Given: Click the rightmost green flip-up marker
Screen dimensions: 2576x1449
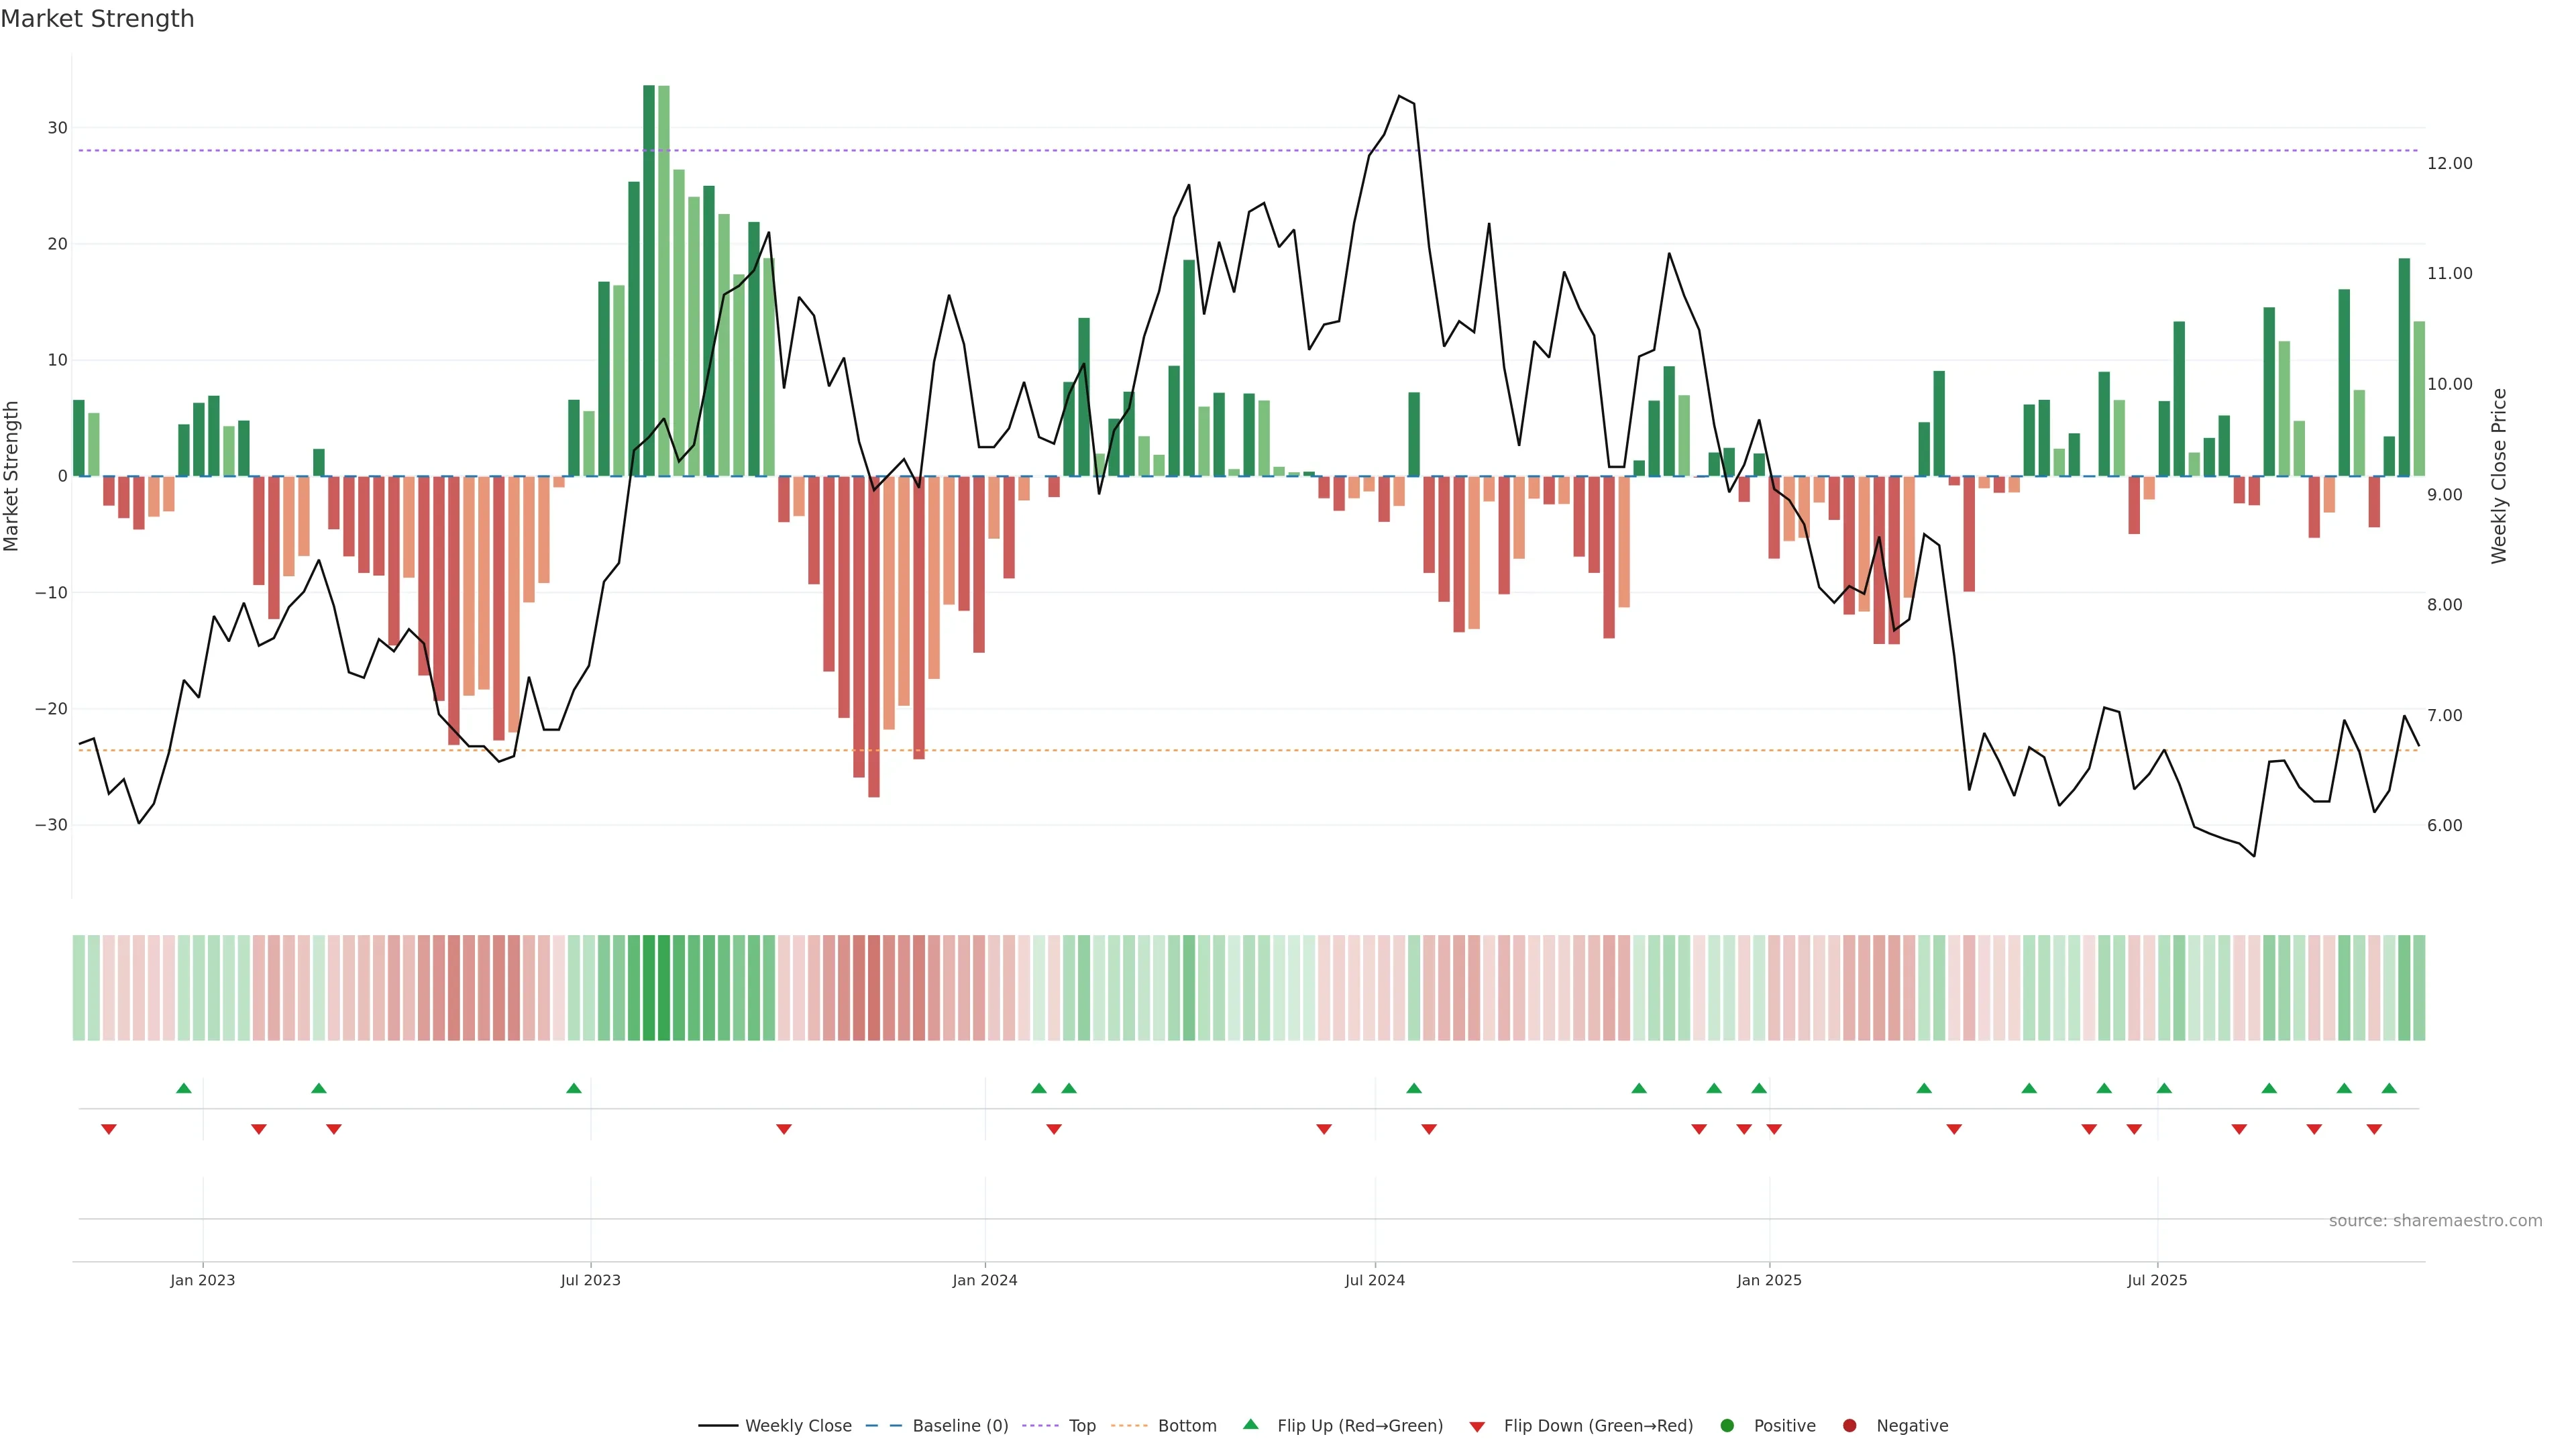Looking at the screenshot, I should (2389, 1088).
